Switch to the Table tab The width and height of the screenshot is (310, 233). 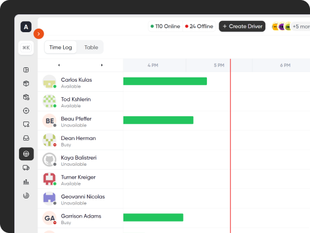pyautogui.click(x=91, y=47)
